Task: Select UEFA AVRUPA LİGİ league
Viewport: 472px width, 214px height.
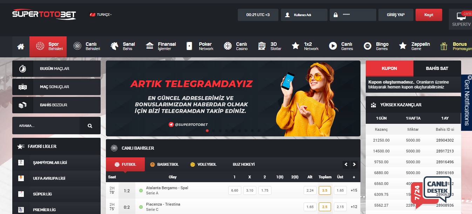Action: 56,178
